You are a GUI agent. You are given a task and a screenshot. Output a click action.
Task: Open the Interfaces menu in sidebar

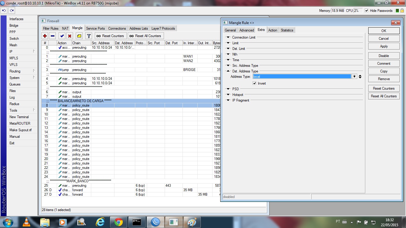tap(21, 19)
